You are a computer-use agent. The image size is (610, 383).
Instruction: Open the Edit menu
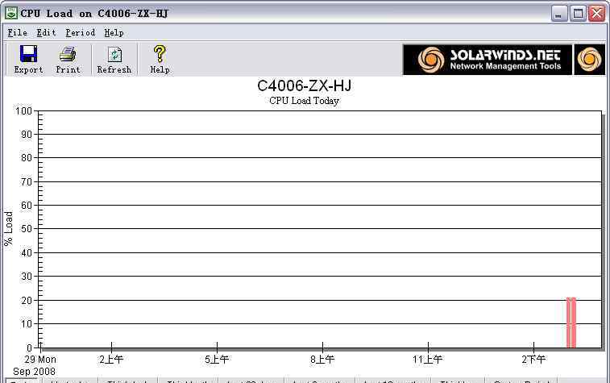46,33
